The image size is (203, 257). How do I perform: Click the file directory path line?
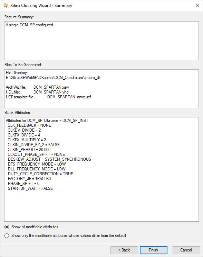54,78
